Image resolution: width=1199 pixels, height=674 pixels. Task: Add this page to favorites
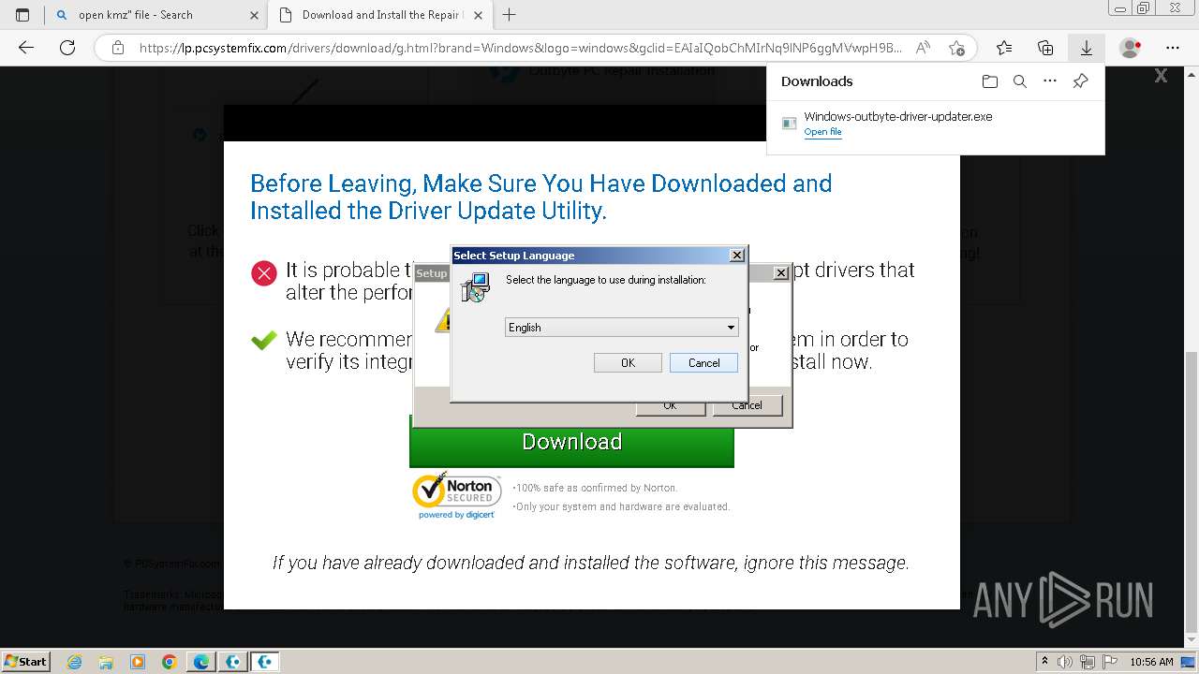(956, 48)
